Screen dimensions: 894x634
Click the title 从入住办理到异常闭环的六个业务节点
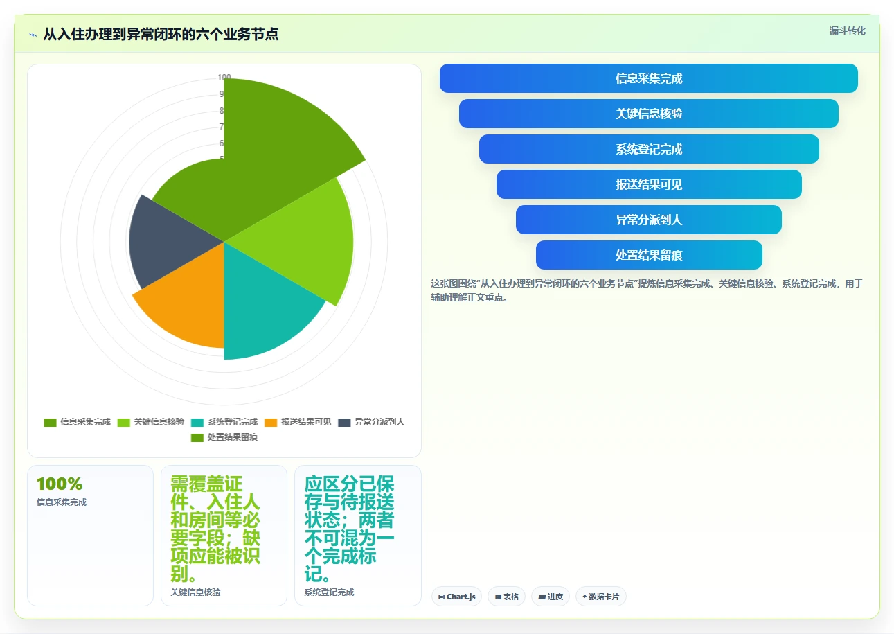point(161,35)
